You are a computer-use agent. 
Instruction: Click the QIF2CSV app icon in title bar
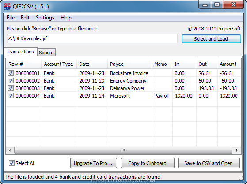(x=7, y=7)
